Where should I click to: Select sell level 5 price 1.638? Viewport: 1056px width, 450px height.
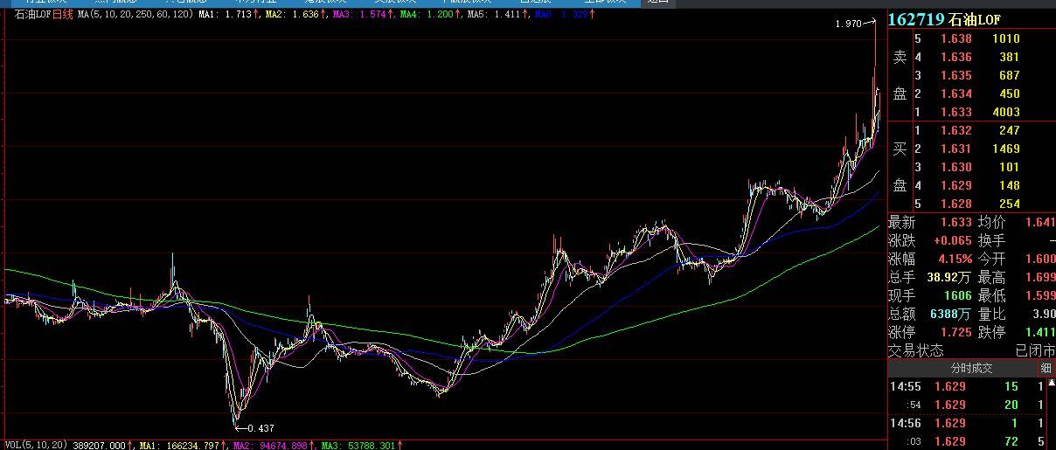[955, 38]
